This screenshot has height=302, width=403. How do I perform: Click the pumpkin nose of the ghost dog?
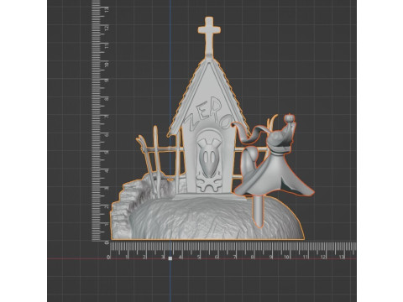tap(289, 118)
